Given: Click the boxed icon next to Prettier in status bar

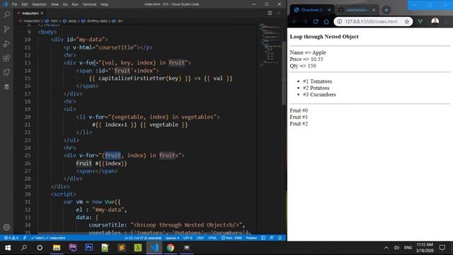Looking at the screenshot, I should coord(263,238).
